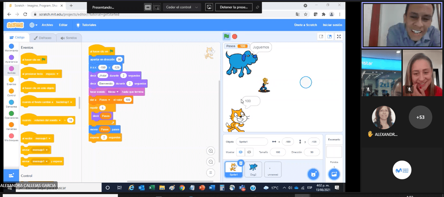
Task: Click the ¡Hola! text field in decir block
Action: coord(103,75)
